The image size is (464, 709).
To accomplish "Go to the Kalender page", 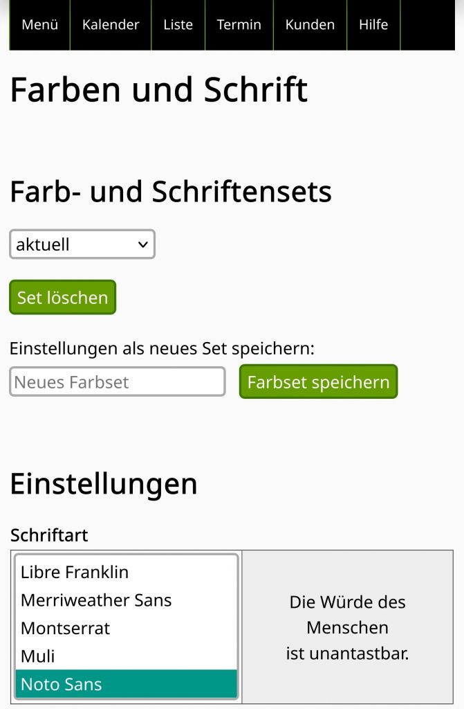I will pos(111,25).
